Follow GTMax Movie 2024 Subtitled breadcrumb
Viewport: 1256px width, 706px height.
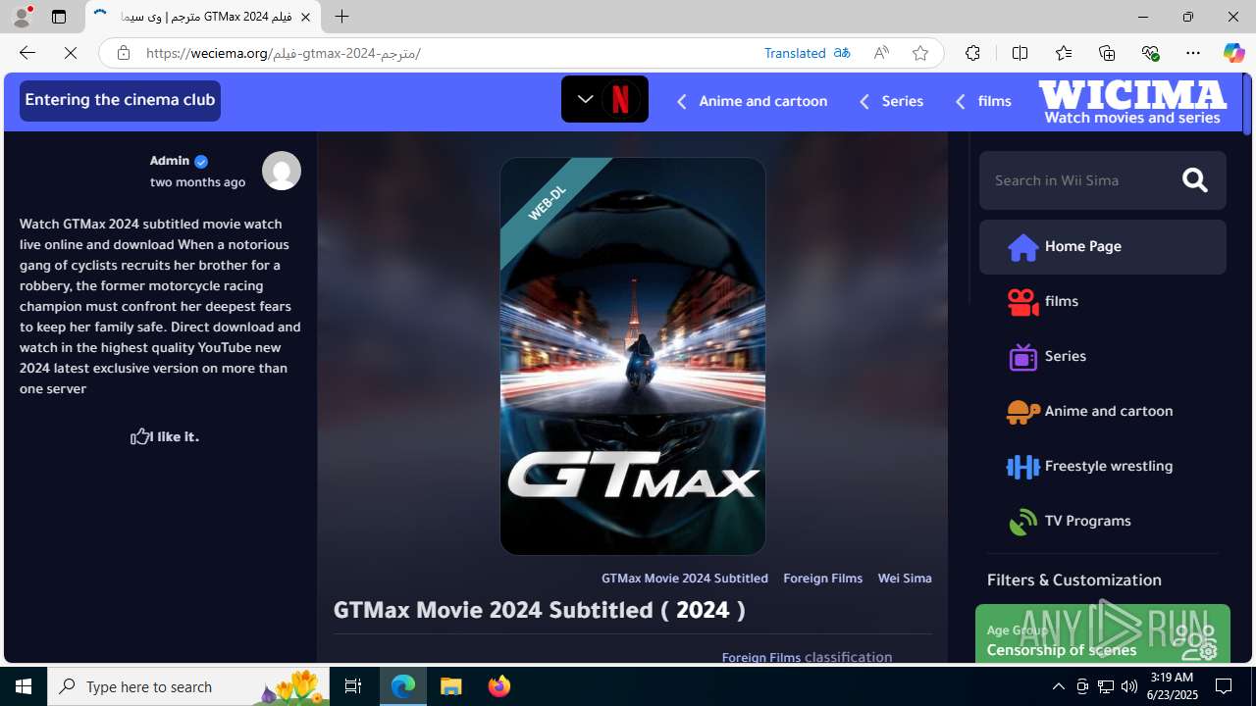point(685,579)
